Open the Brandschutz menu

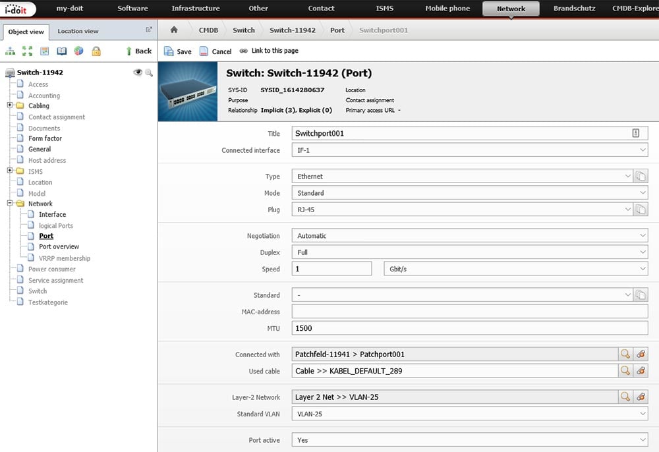tap(574, 9)
